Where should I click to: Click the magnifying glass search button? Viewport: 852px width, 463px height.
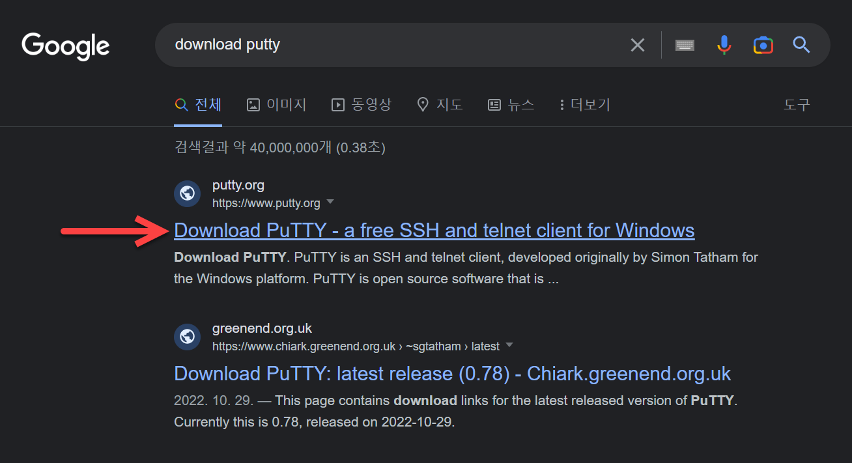click(x=801, y=45)
